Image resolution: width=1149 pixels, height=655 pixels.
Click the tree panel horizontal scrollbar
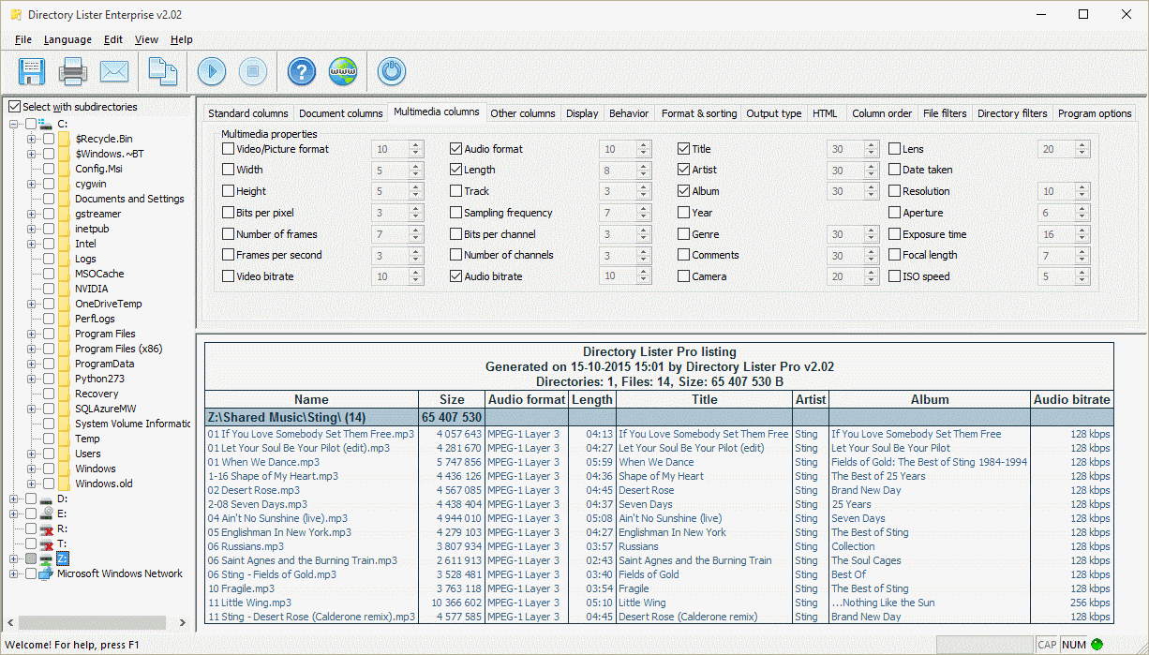[93, 622]
